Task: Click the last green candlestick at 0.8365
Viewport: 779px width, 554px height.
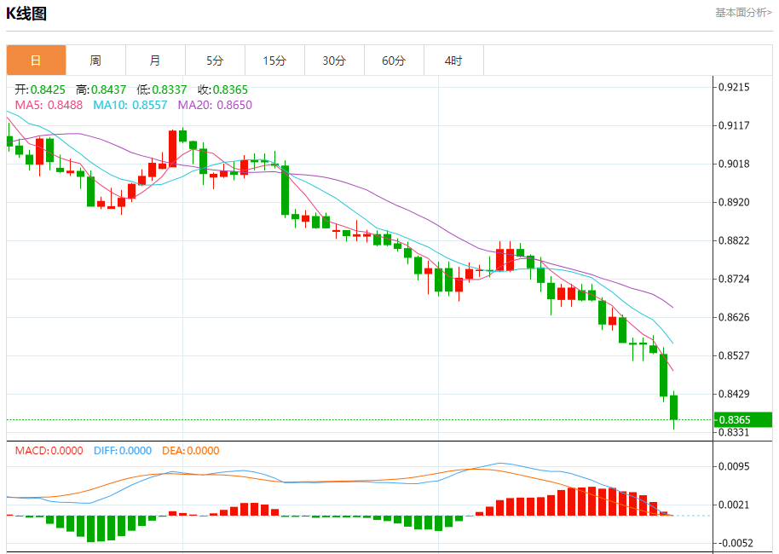Action: click(673, 407)
